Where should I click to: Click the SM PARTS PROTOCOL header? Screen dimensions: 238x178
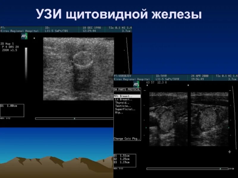coord(127,90)
